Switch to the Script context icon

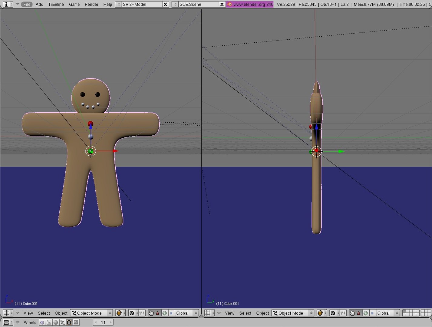(x=49, y=322)
